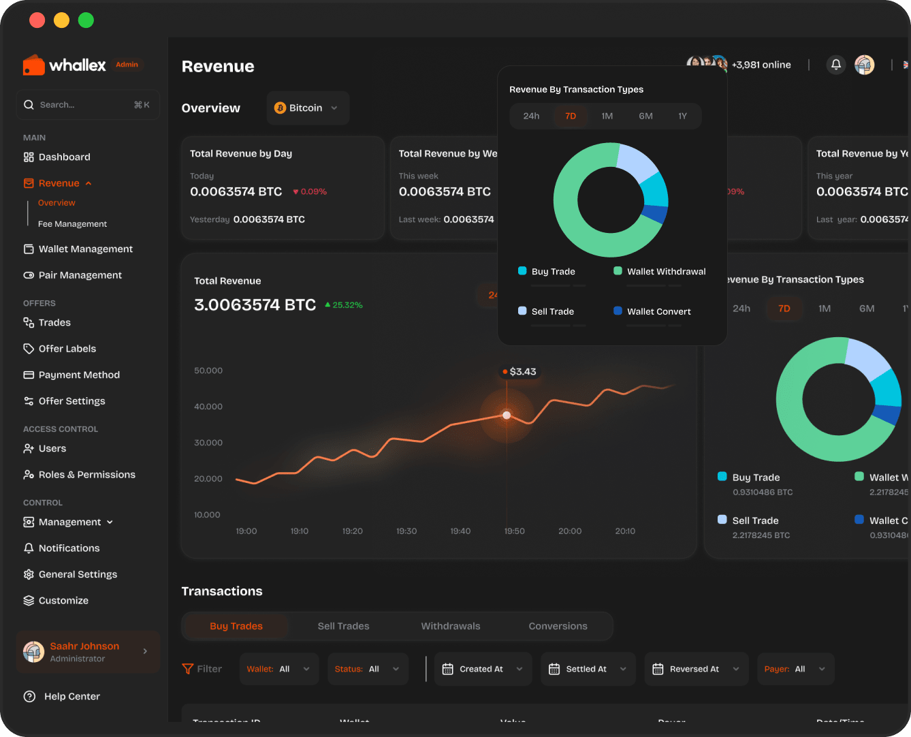Switch revenue view to 24h
This screenshot has width=911, height=737.
531,116
